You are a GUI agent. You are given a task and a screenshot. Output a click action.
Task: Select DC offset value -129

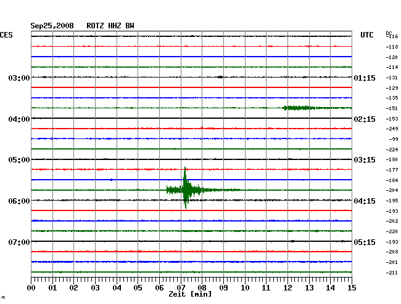[x=392, y=88]
